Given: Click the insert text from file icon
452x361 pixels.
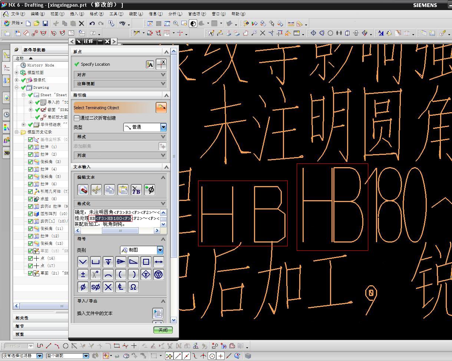Looking at the screenshot, I should click(x=158, y=313).
